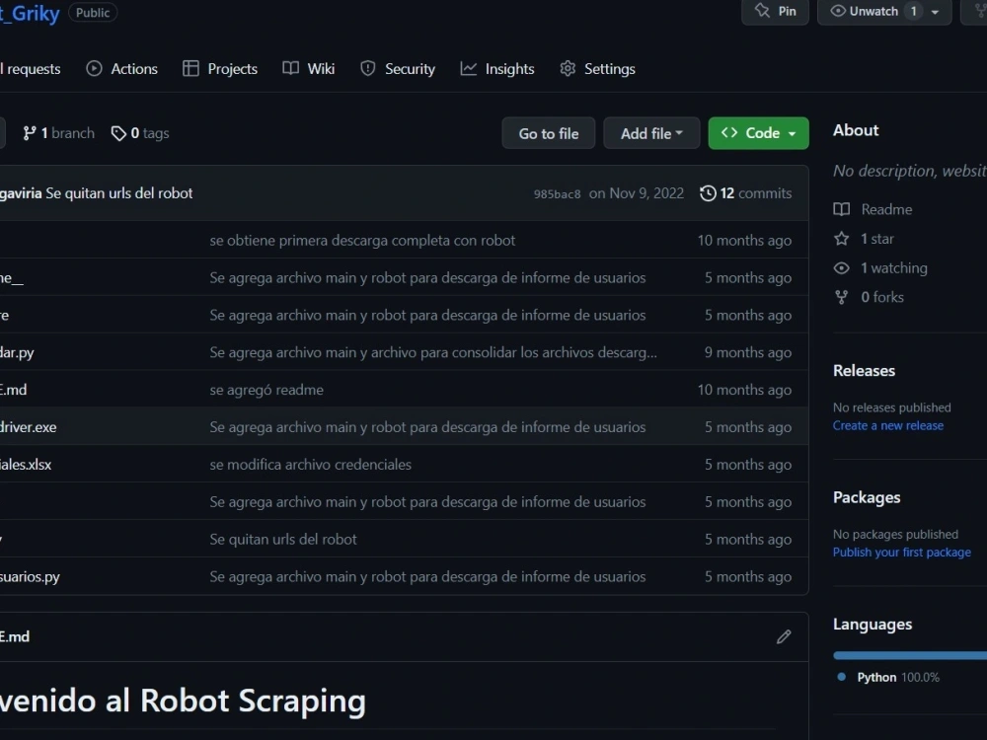Open the Projects tab
Viewport: 987px width, 740px height.
tap(220, 69)
